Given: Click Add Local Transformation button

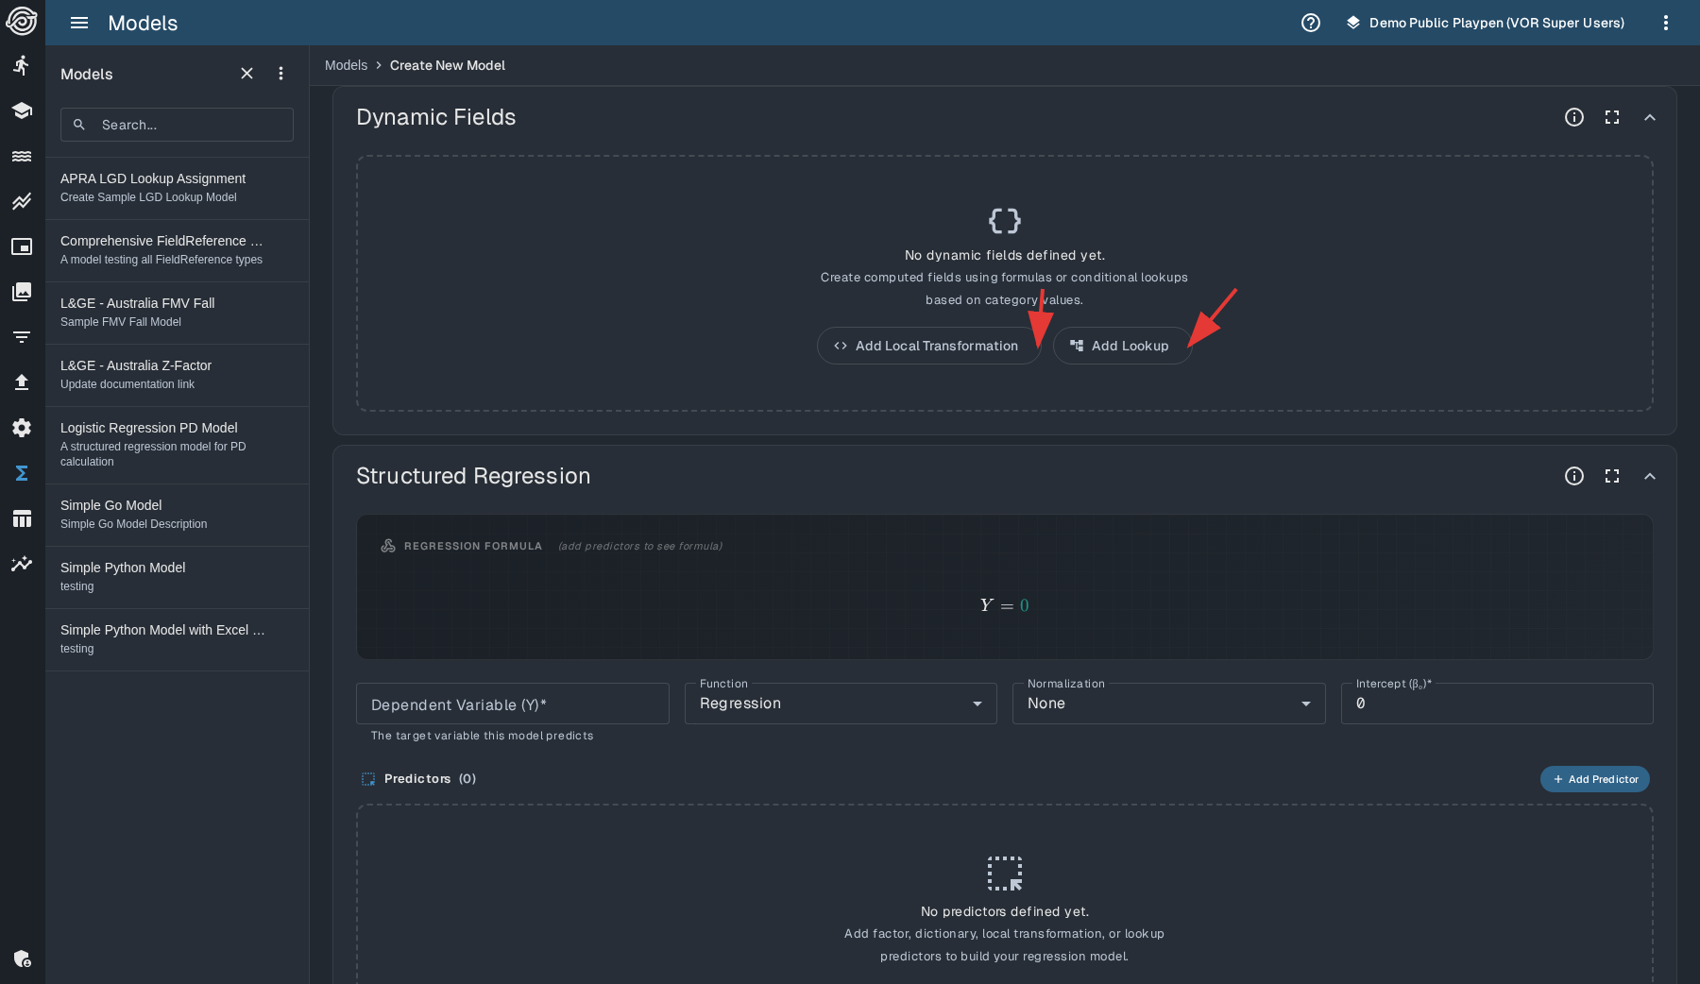Looking at the screenshot, I should click(926, 346).
